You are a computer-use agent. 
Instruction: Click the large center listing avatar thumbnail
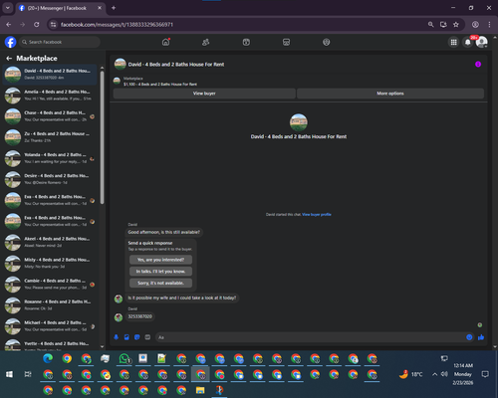[x=299, y=122]
